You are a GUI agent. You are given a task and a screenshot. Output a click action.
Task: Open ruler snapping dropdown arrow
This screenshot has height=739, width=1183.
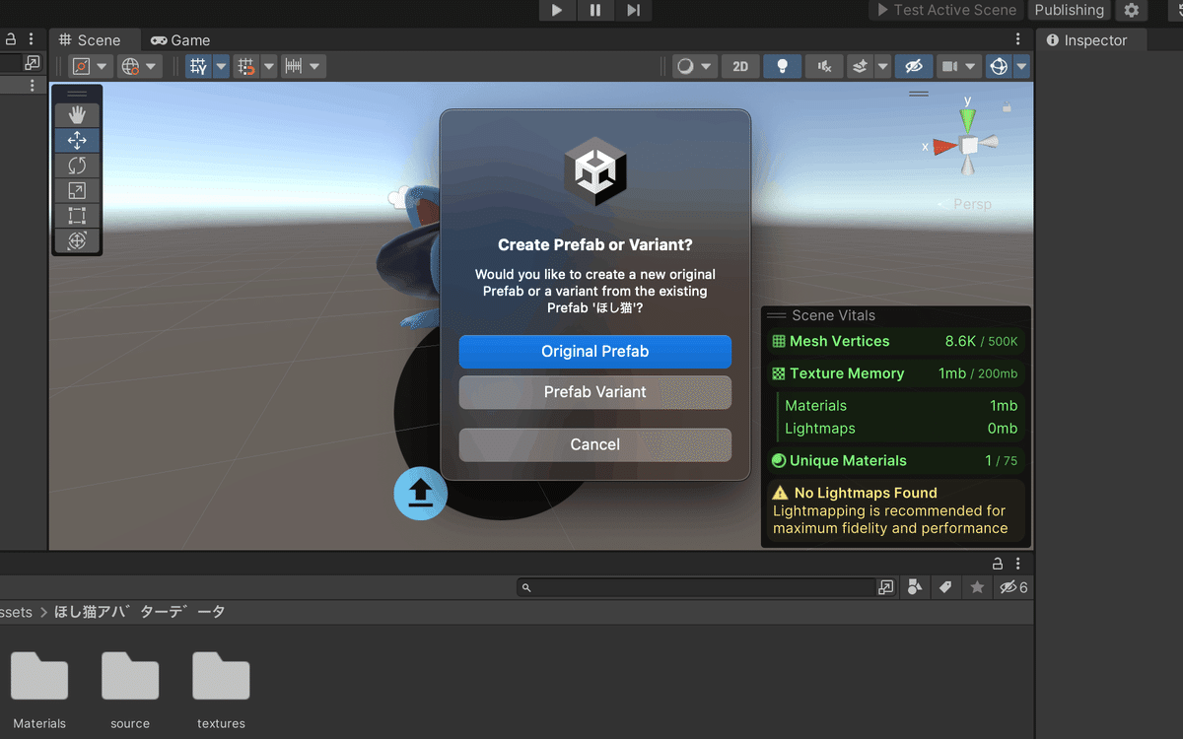click(x=314, y=66)
